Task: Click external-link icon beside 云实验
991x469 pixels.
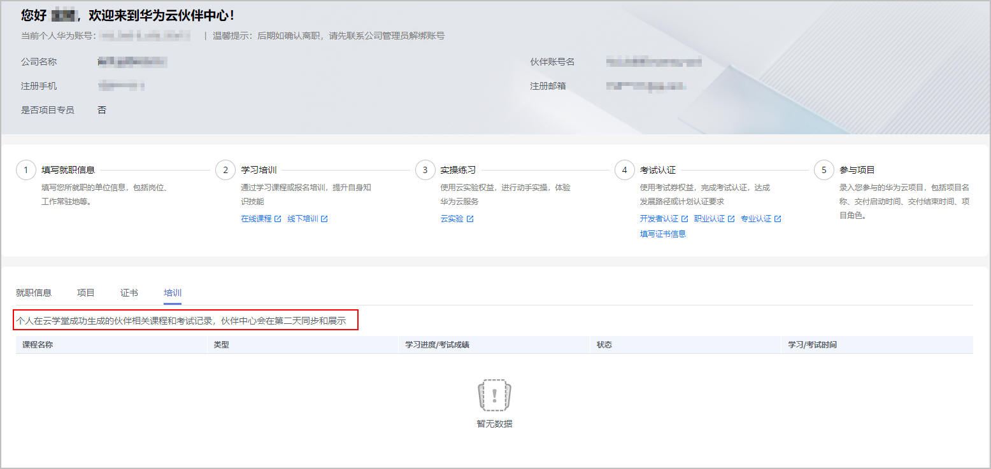Action: 470,219
